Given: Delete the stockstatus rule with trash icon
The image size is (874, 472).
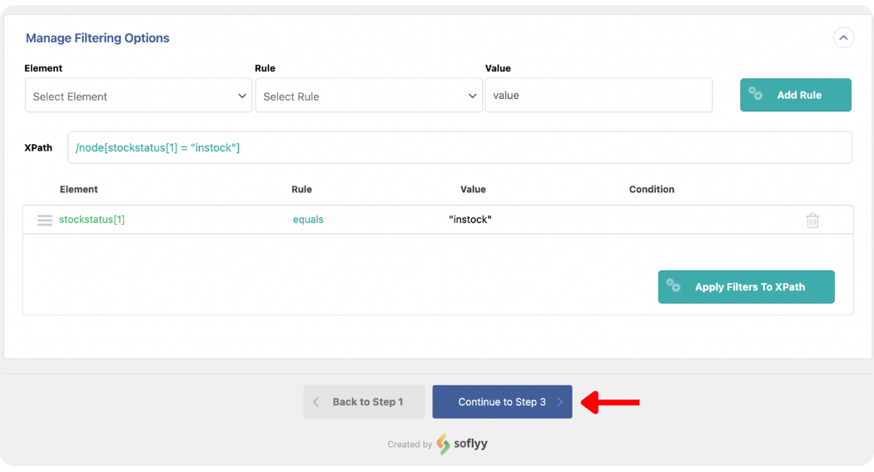Looking at the screenshot, I should click(x=812, y=221).
